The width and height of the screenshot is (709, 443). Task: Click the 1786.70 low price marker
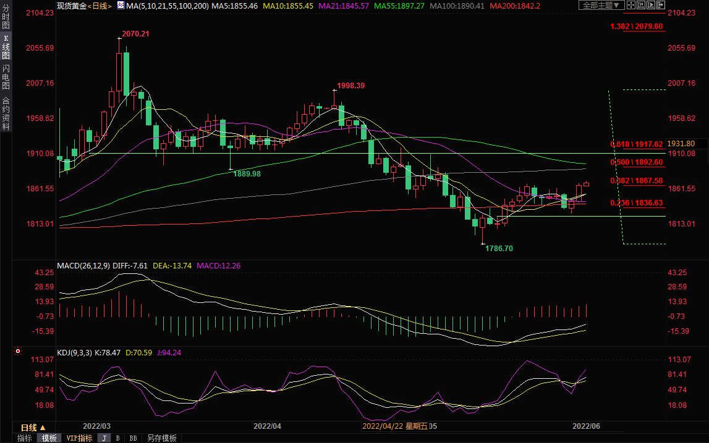498,249
